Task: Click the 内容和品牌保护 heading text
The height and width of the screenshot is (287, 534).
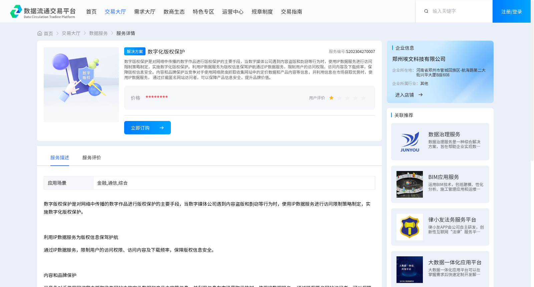Action: pos(60,275)
